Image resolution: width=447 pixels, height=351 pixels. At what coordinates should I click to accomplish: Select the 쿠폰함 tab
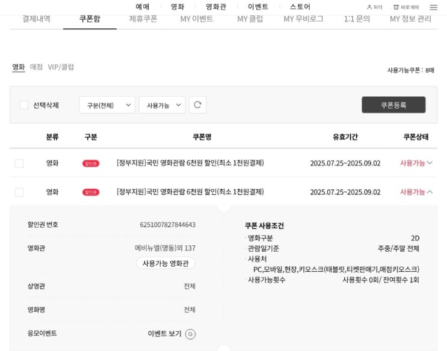[90, 19]
